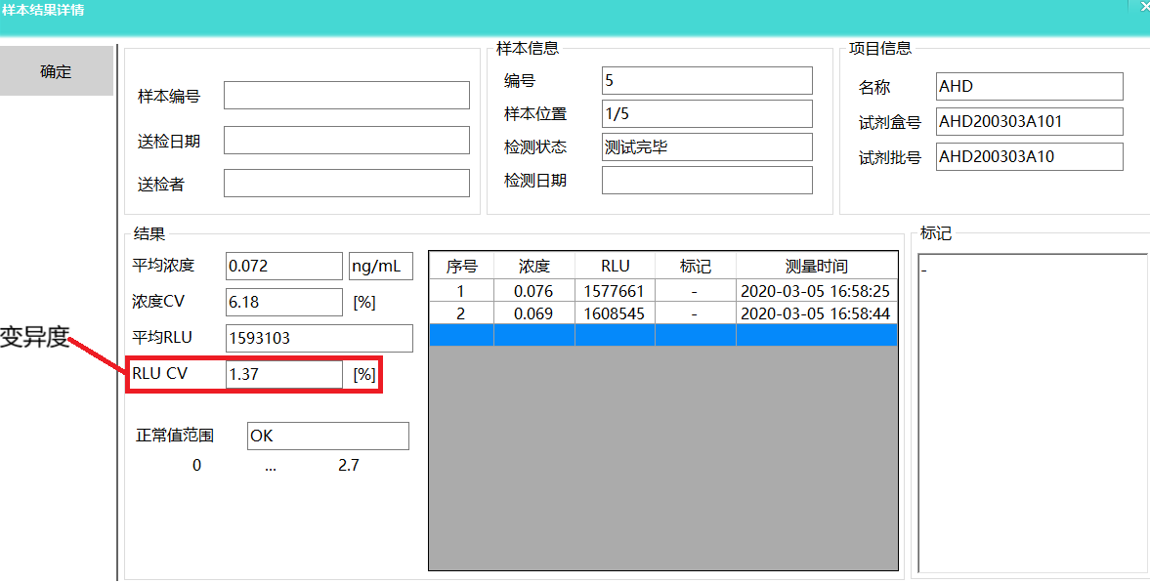Click the 浓度CV value field
The width and height of the screenshot is (1150, 583).
(x=283, y=303)
